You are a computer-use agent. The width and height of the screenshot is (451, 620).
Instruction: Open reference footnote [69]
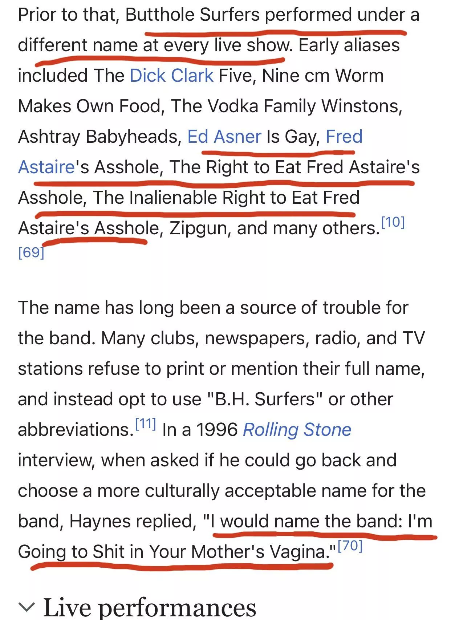tap(31, 252)
